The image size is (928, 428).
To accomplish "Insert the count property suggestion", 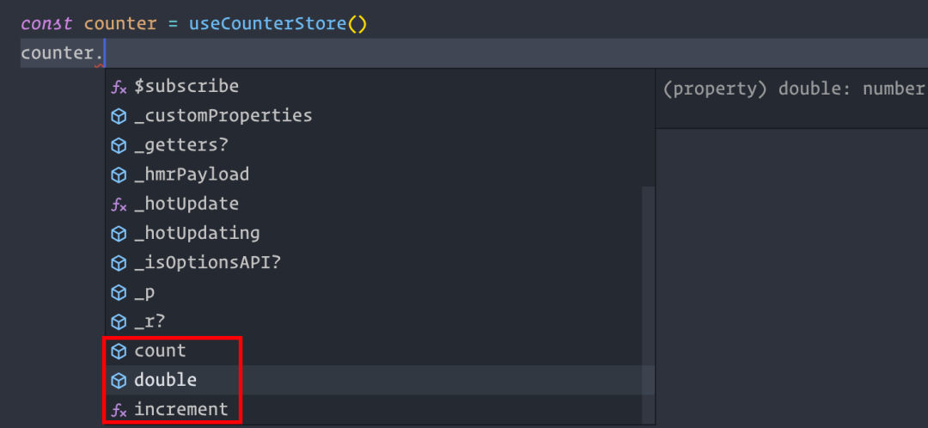I will click(160, 351).
